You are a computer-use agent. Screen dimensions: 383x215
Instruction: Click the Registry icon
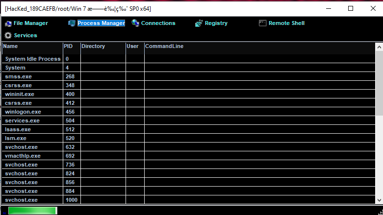point(199,24)
